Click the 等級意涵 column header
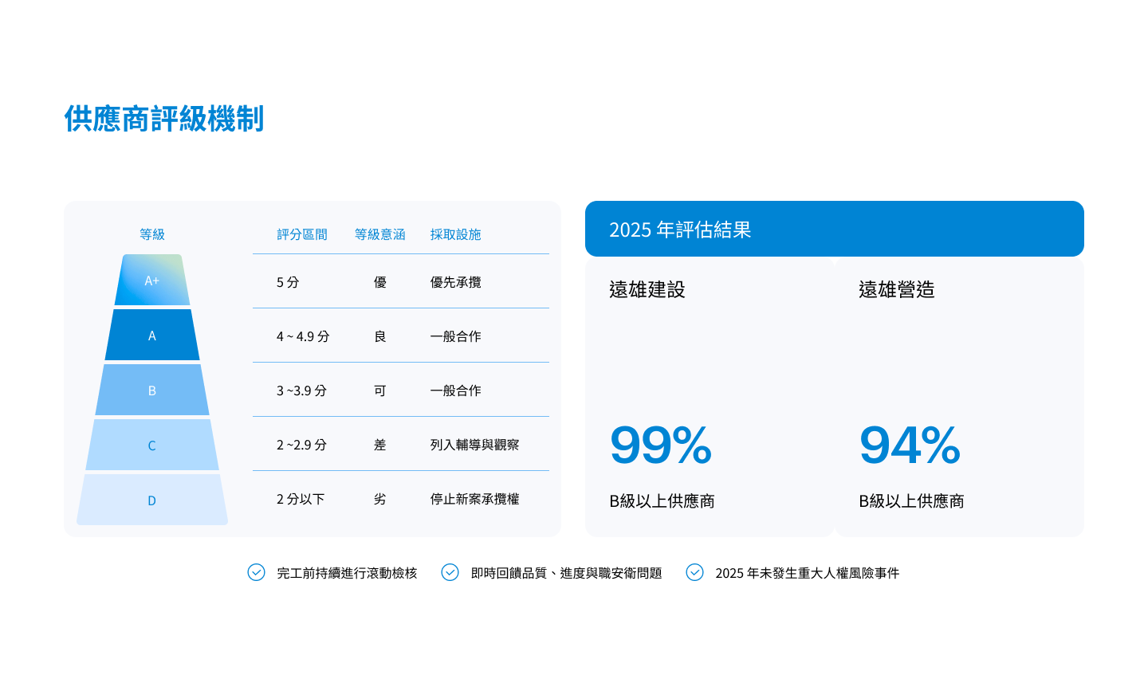1148x679 pixels. [380, 234]
